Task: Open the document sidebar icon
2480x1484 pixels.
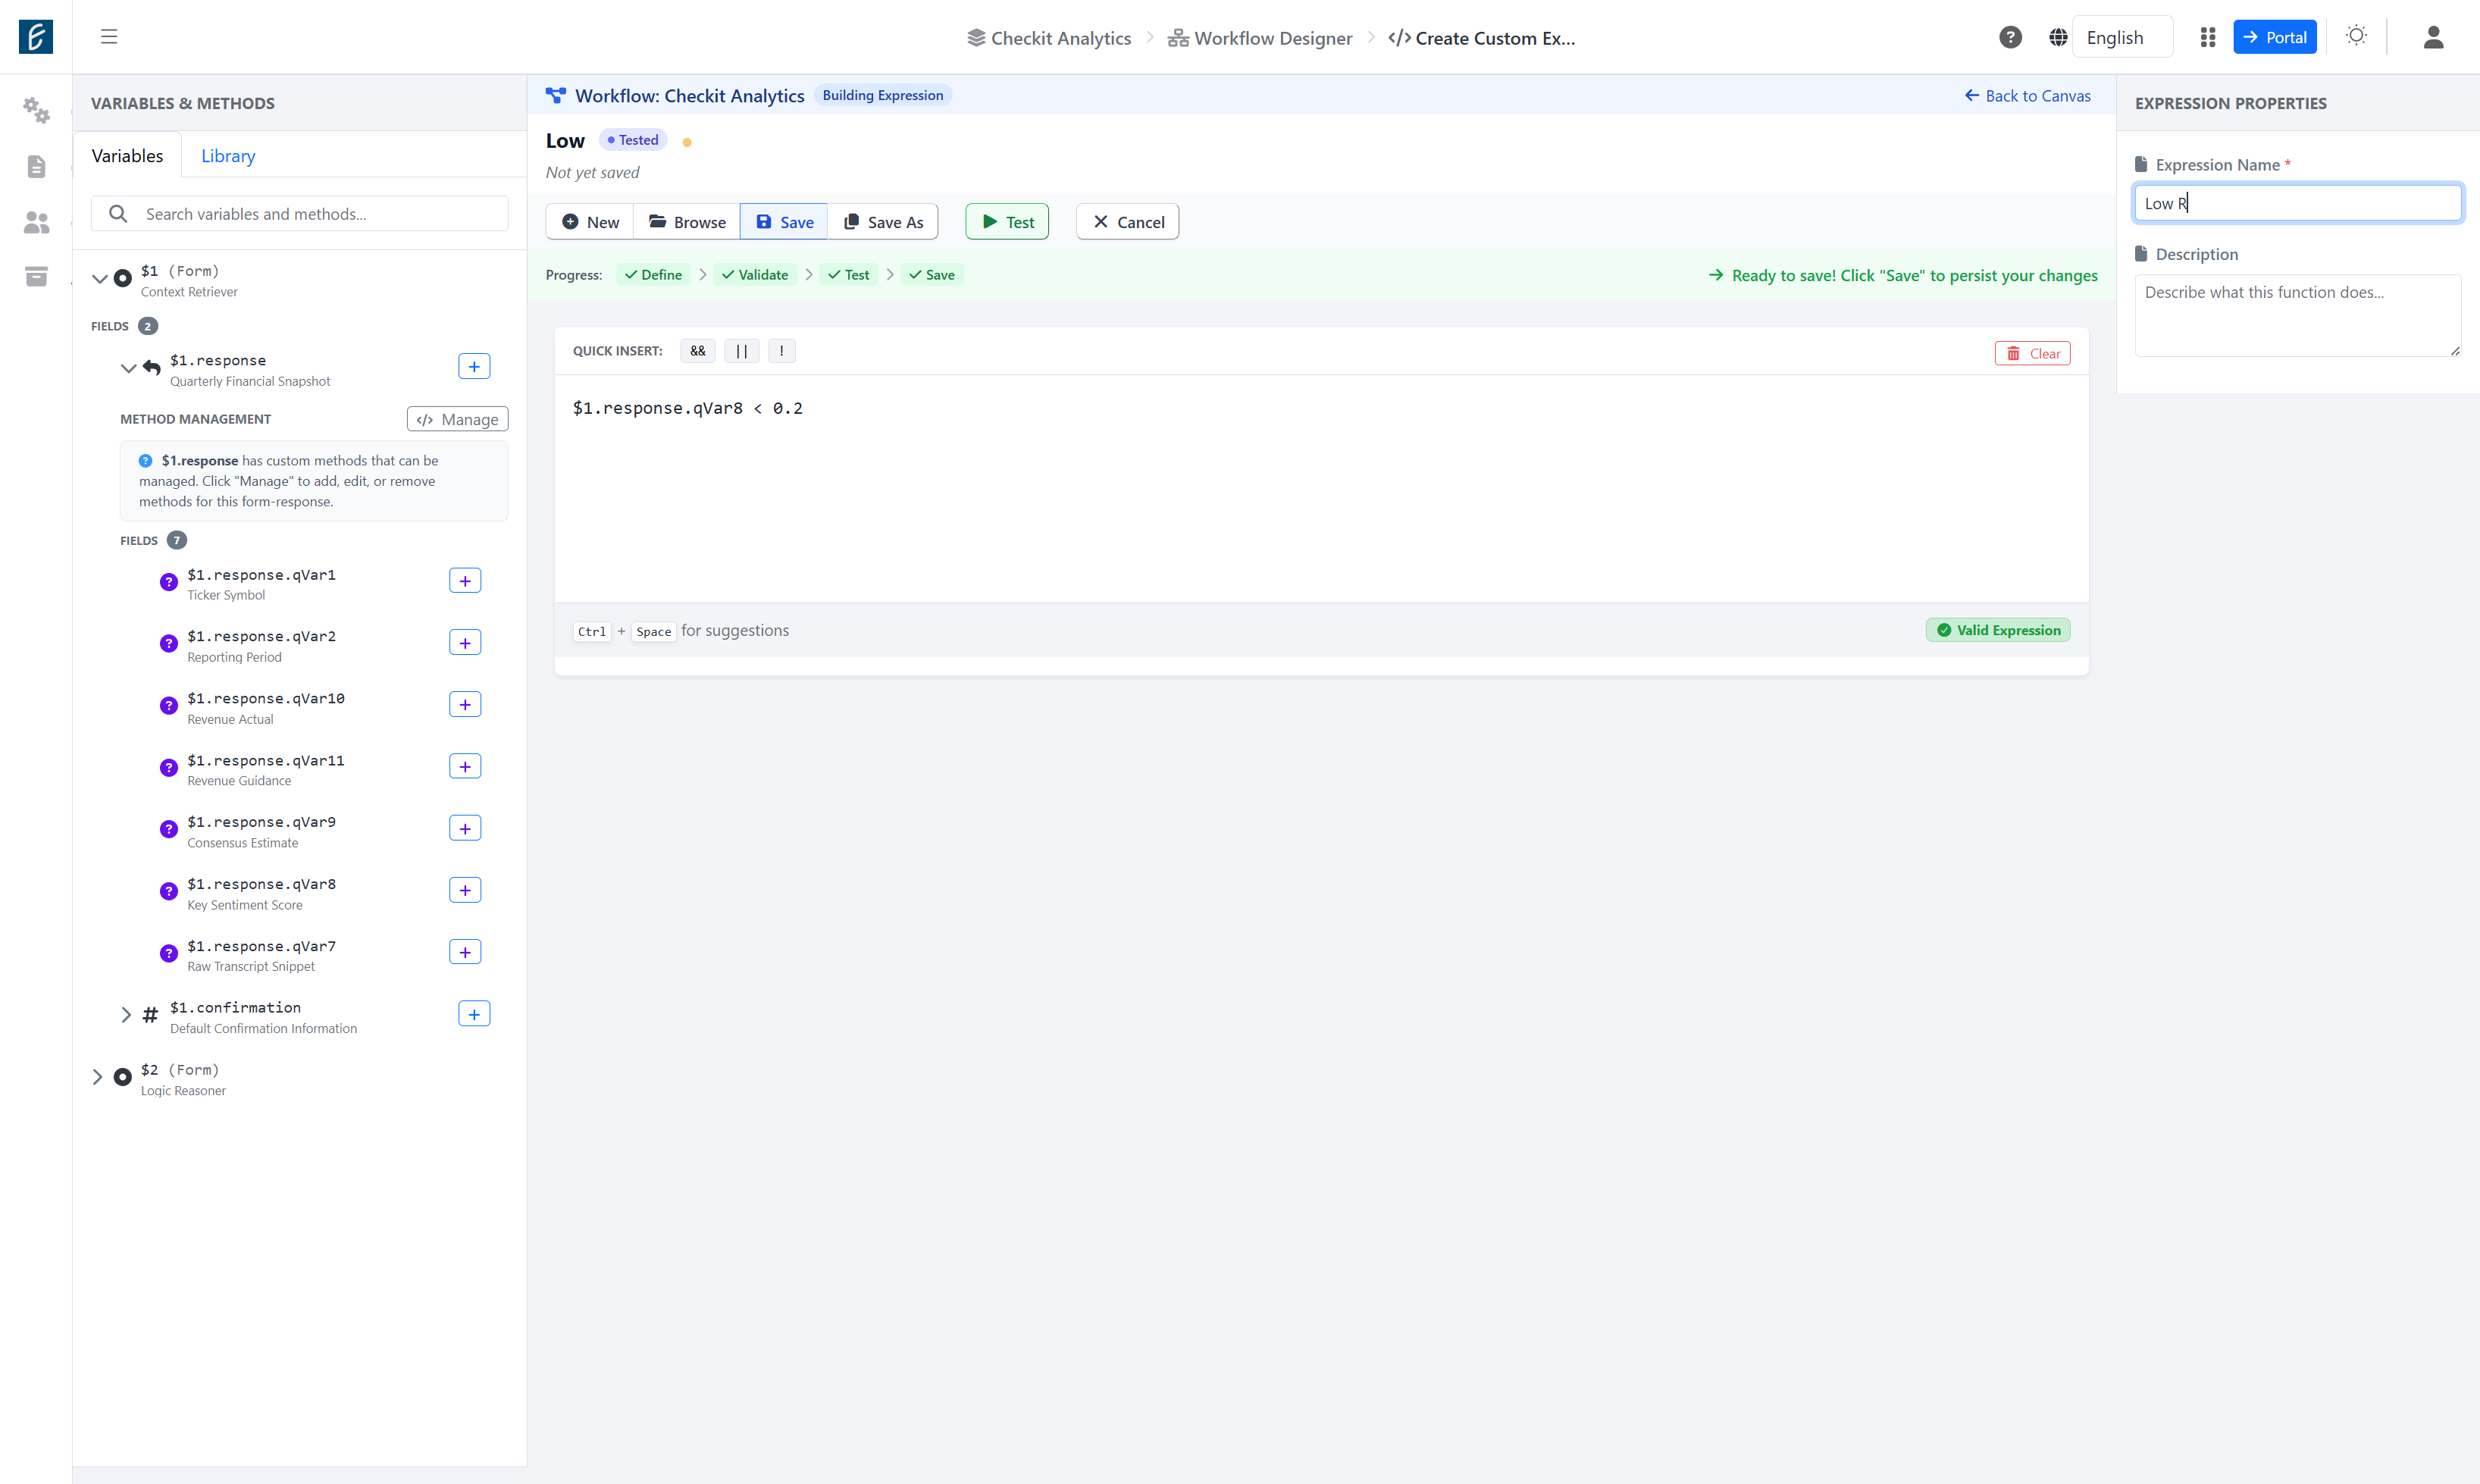Action: tap(36, 166)
